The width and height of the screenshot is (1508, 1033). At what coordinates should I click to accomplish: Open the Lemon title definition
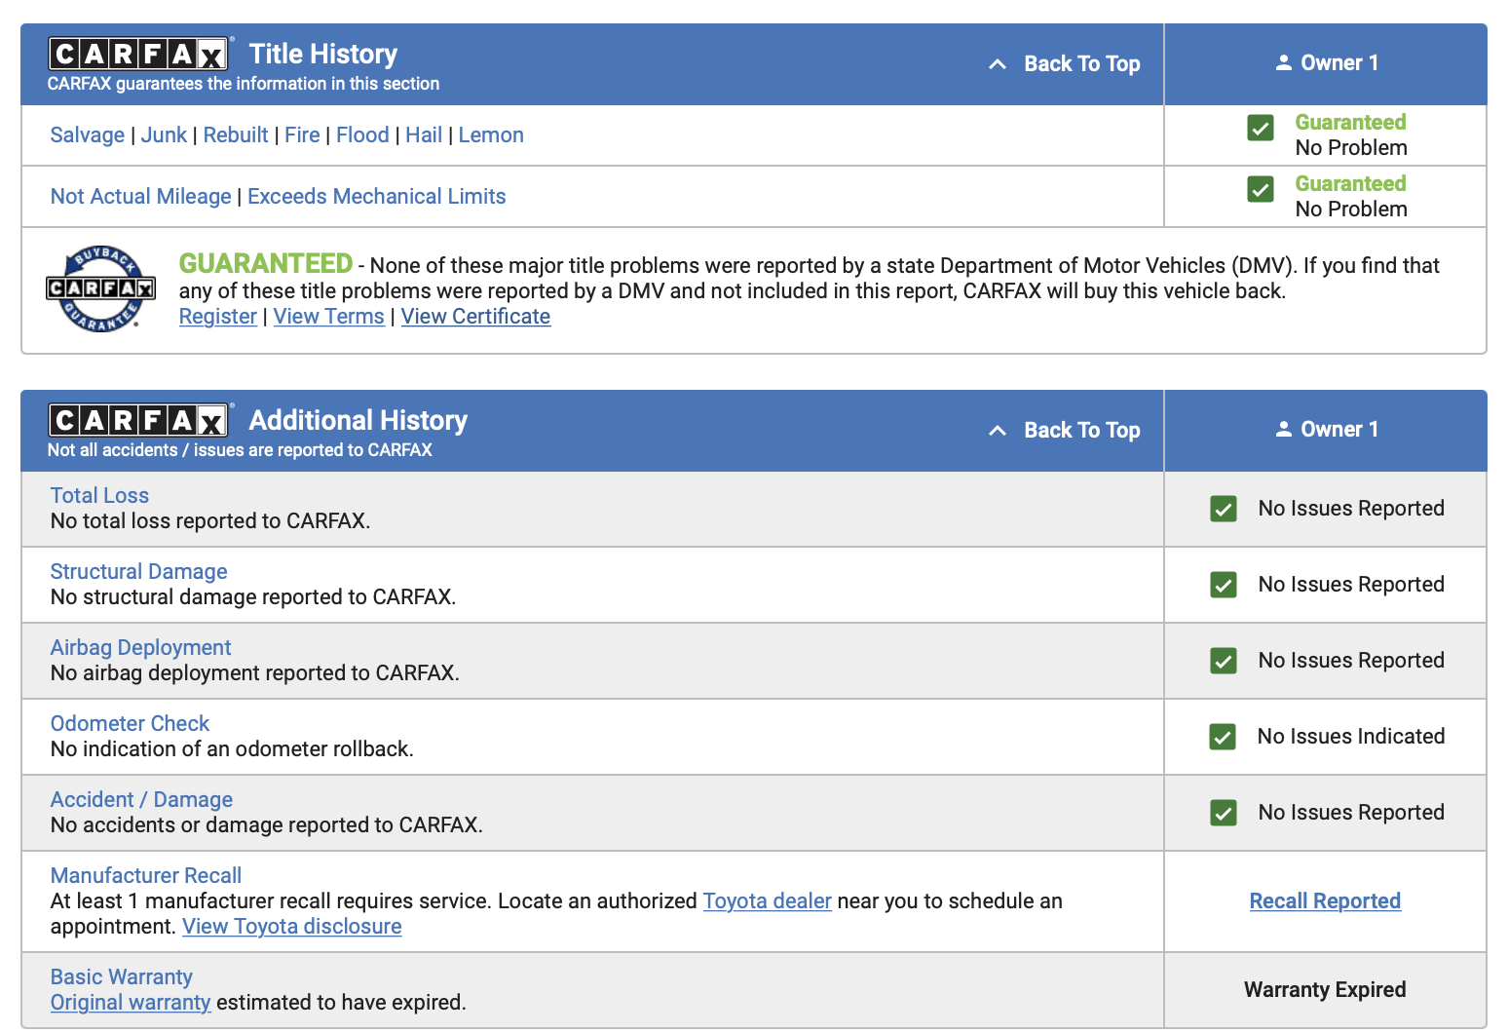(491, 135)
